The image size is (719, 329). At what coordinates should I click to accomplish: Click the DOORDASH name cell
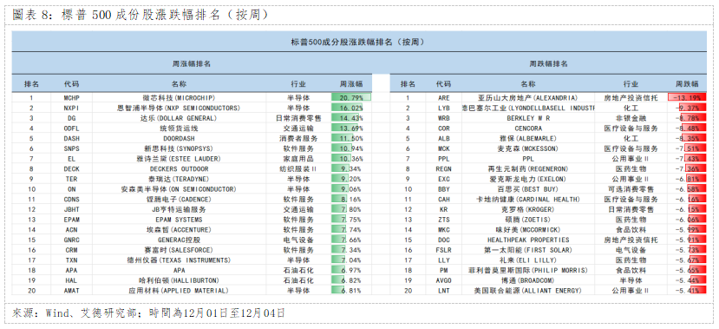pyautogui.click(x=180, y=138)
